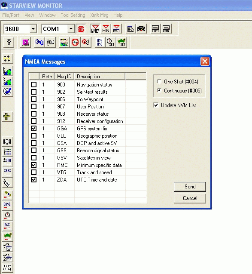
Task: Click the radar target sidebar icon
Action: coord(7,91)
